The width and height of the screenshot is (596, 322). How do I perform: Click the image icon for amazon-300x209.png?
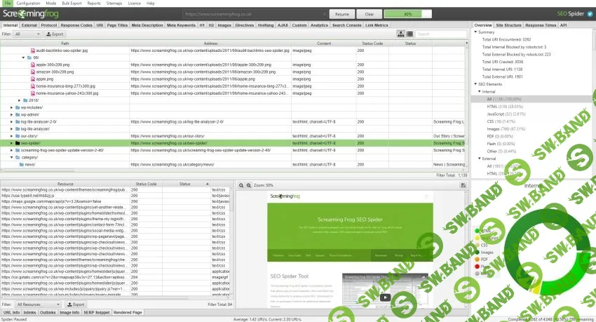(33, 72)
